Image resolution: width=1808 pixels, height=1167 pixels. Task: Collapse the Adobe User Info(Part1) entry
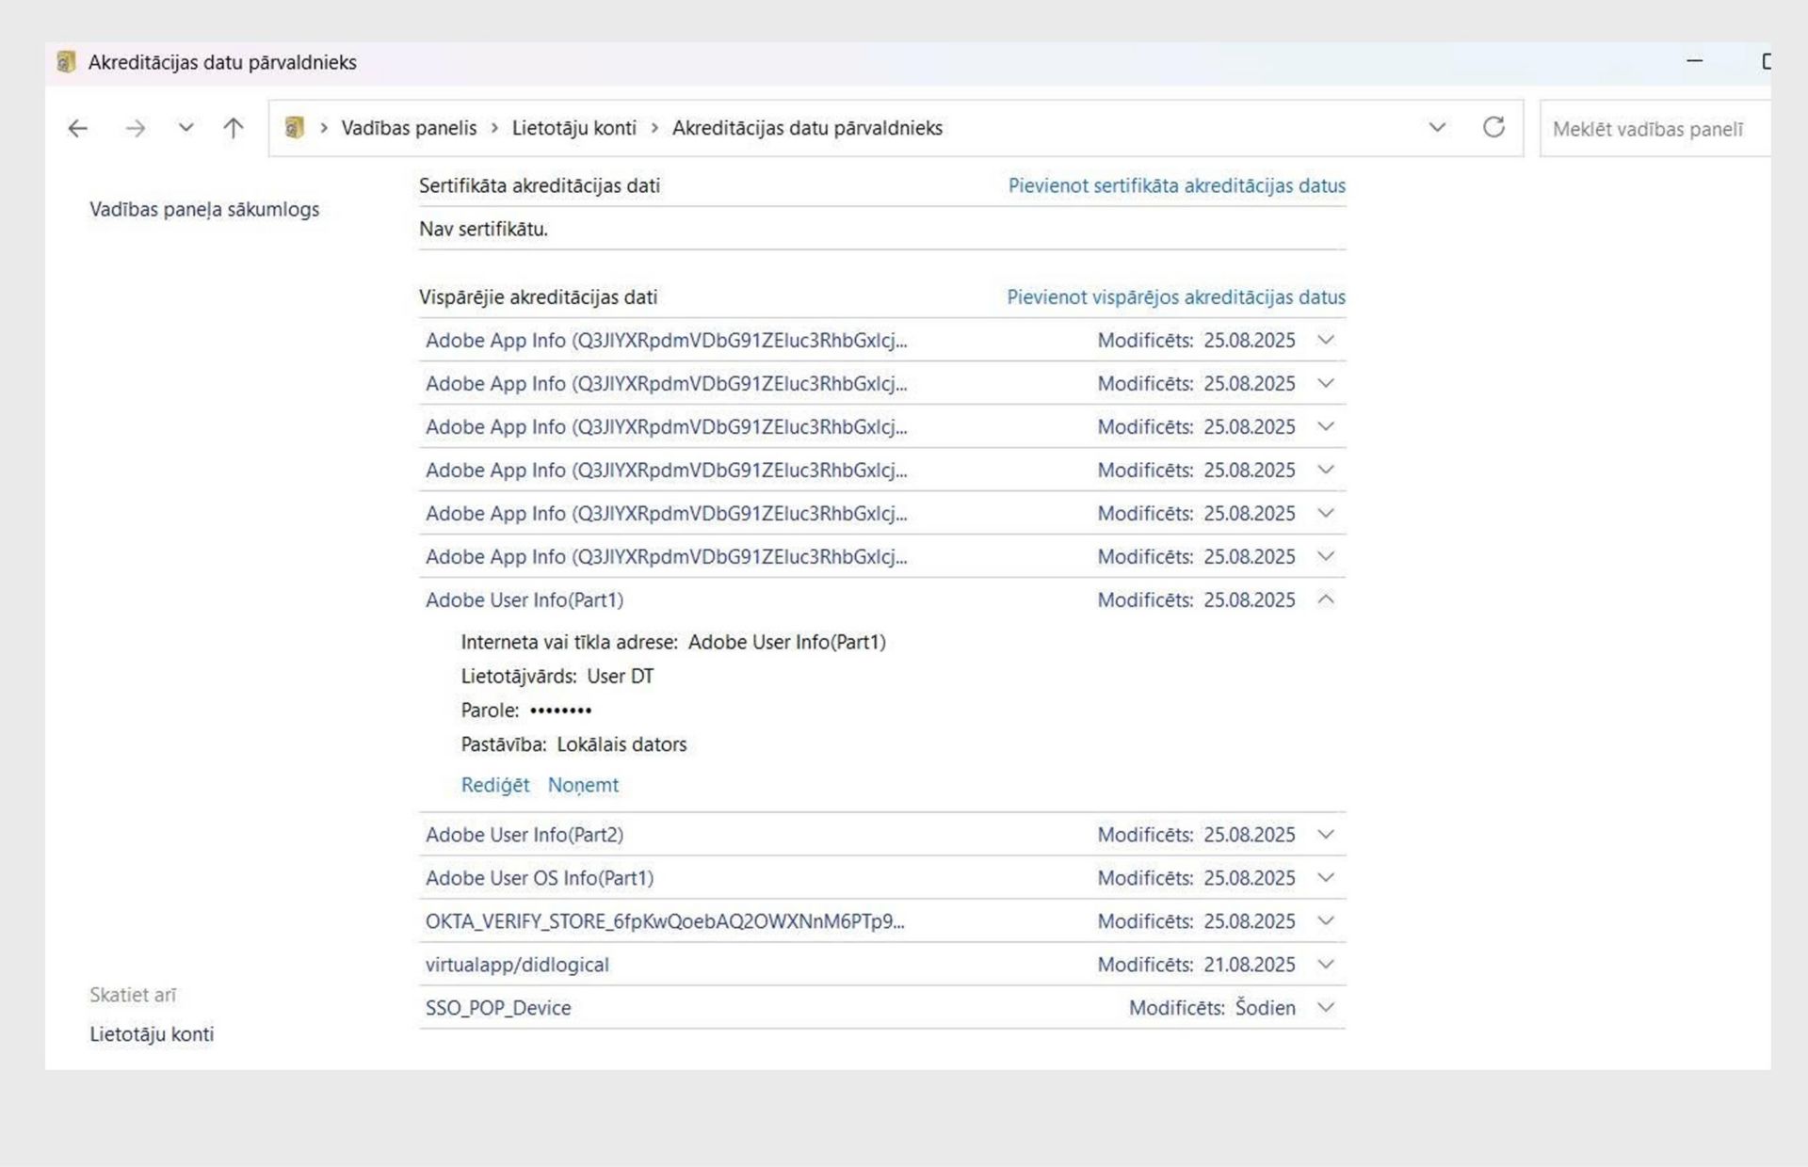1326,599
